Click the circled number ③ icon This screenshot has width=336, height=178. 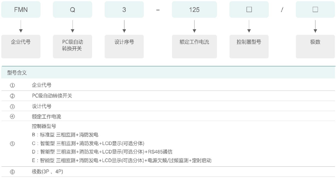pyautogui.click(x=12, y=106)
